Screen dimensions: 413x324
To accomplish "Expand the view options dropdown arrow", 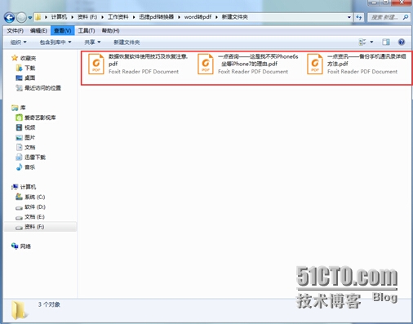I will tap(371, 42).
